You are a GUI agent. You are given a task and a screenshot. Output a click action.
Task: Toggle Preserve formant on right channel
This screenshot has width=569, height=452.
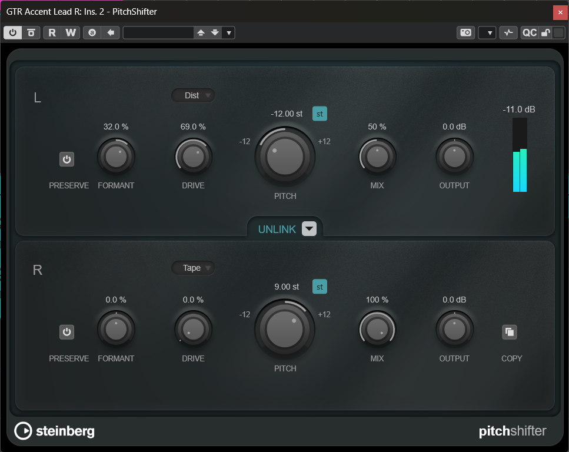click(x=66, y=333)
